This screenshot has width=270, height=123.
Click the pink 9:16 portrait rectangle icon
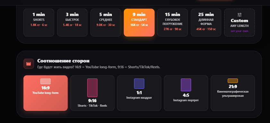[92, 88]
